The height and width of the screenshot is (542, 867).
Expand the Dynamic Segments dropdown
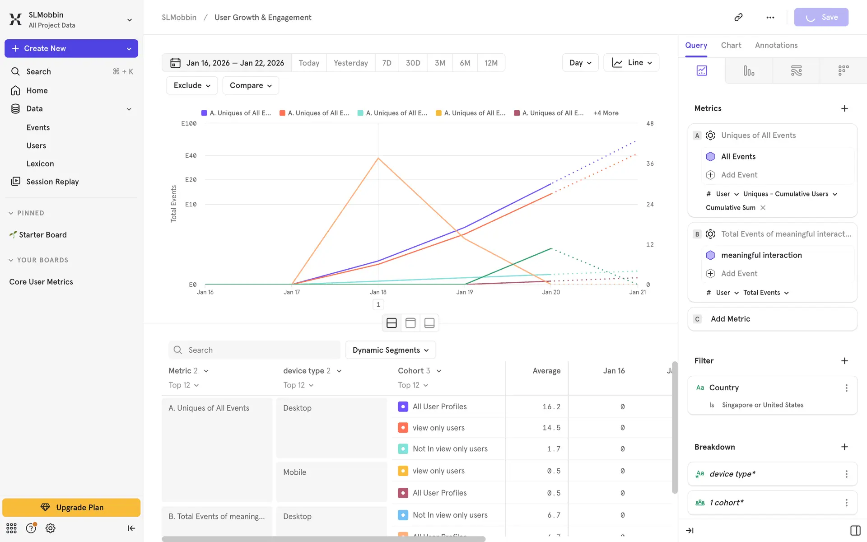(x=390, y=350)
